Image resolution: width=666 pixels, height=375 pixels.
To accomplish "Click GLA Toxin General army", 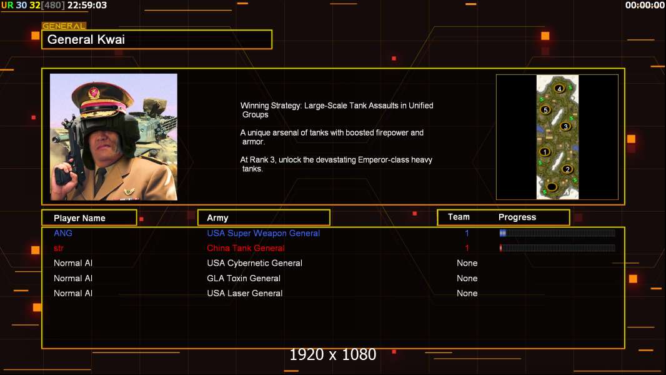I will (x=244, y=278).
